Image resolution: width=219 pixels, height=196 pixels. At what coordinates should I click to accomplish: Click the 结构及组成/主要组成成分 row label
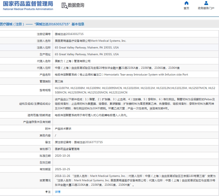[35, 104]
